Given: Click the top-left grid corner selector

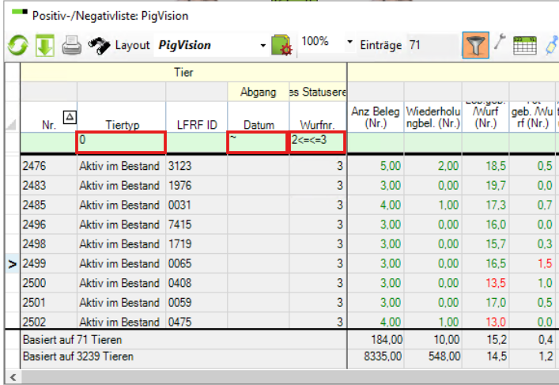Looking at the screenshot, I should pos(13,124).
